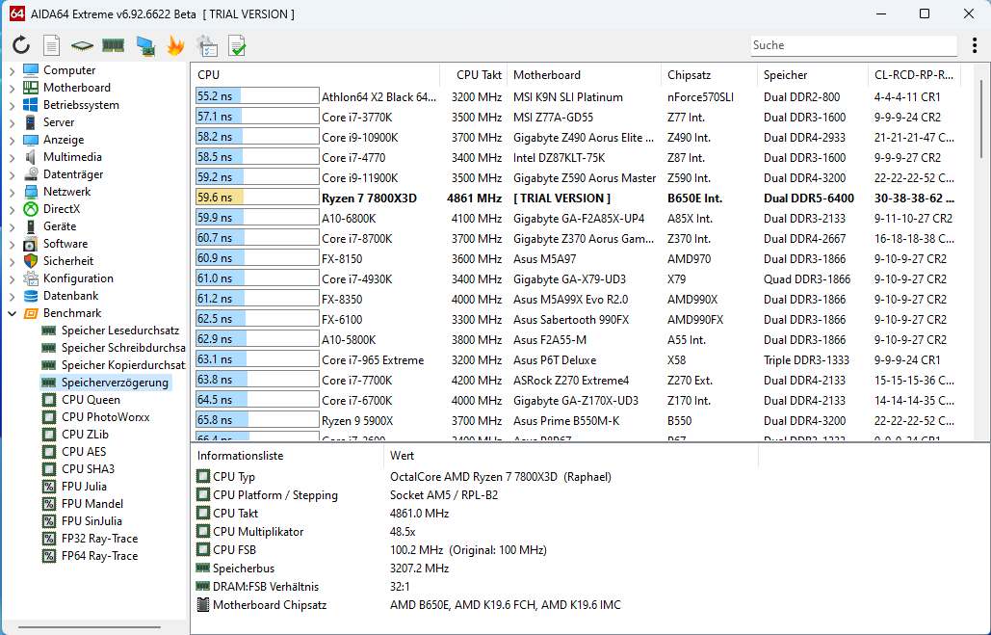Click the Netzwerk icon in the tree
Viewport: 991px width, 635px height.
coord(31,192)
